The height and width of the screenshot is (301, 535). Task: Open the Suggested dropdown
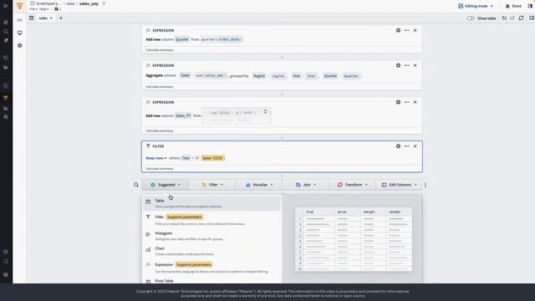point(166,185)
